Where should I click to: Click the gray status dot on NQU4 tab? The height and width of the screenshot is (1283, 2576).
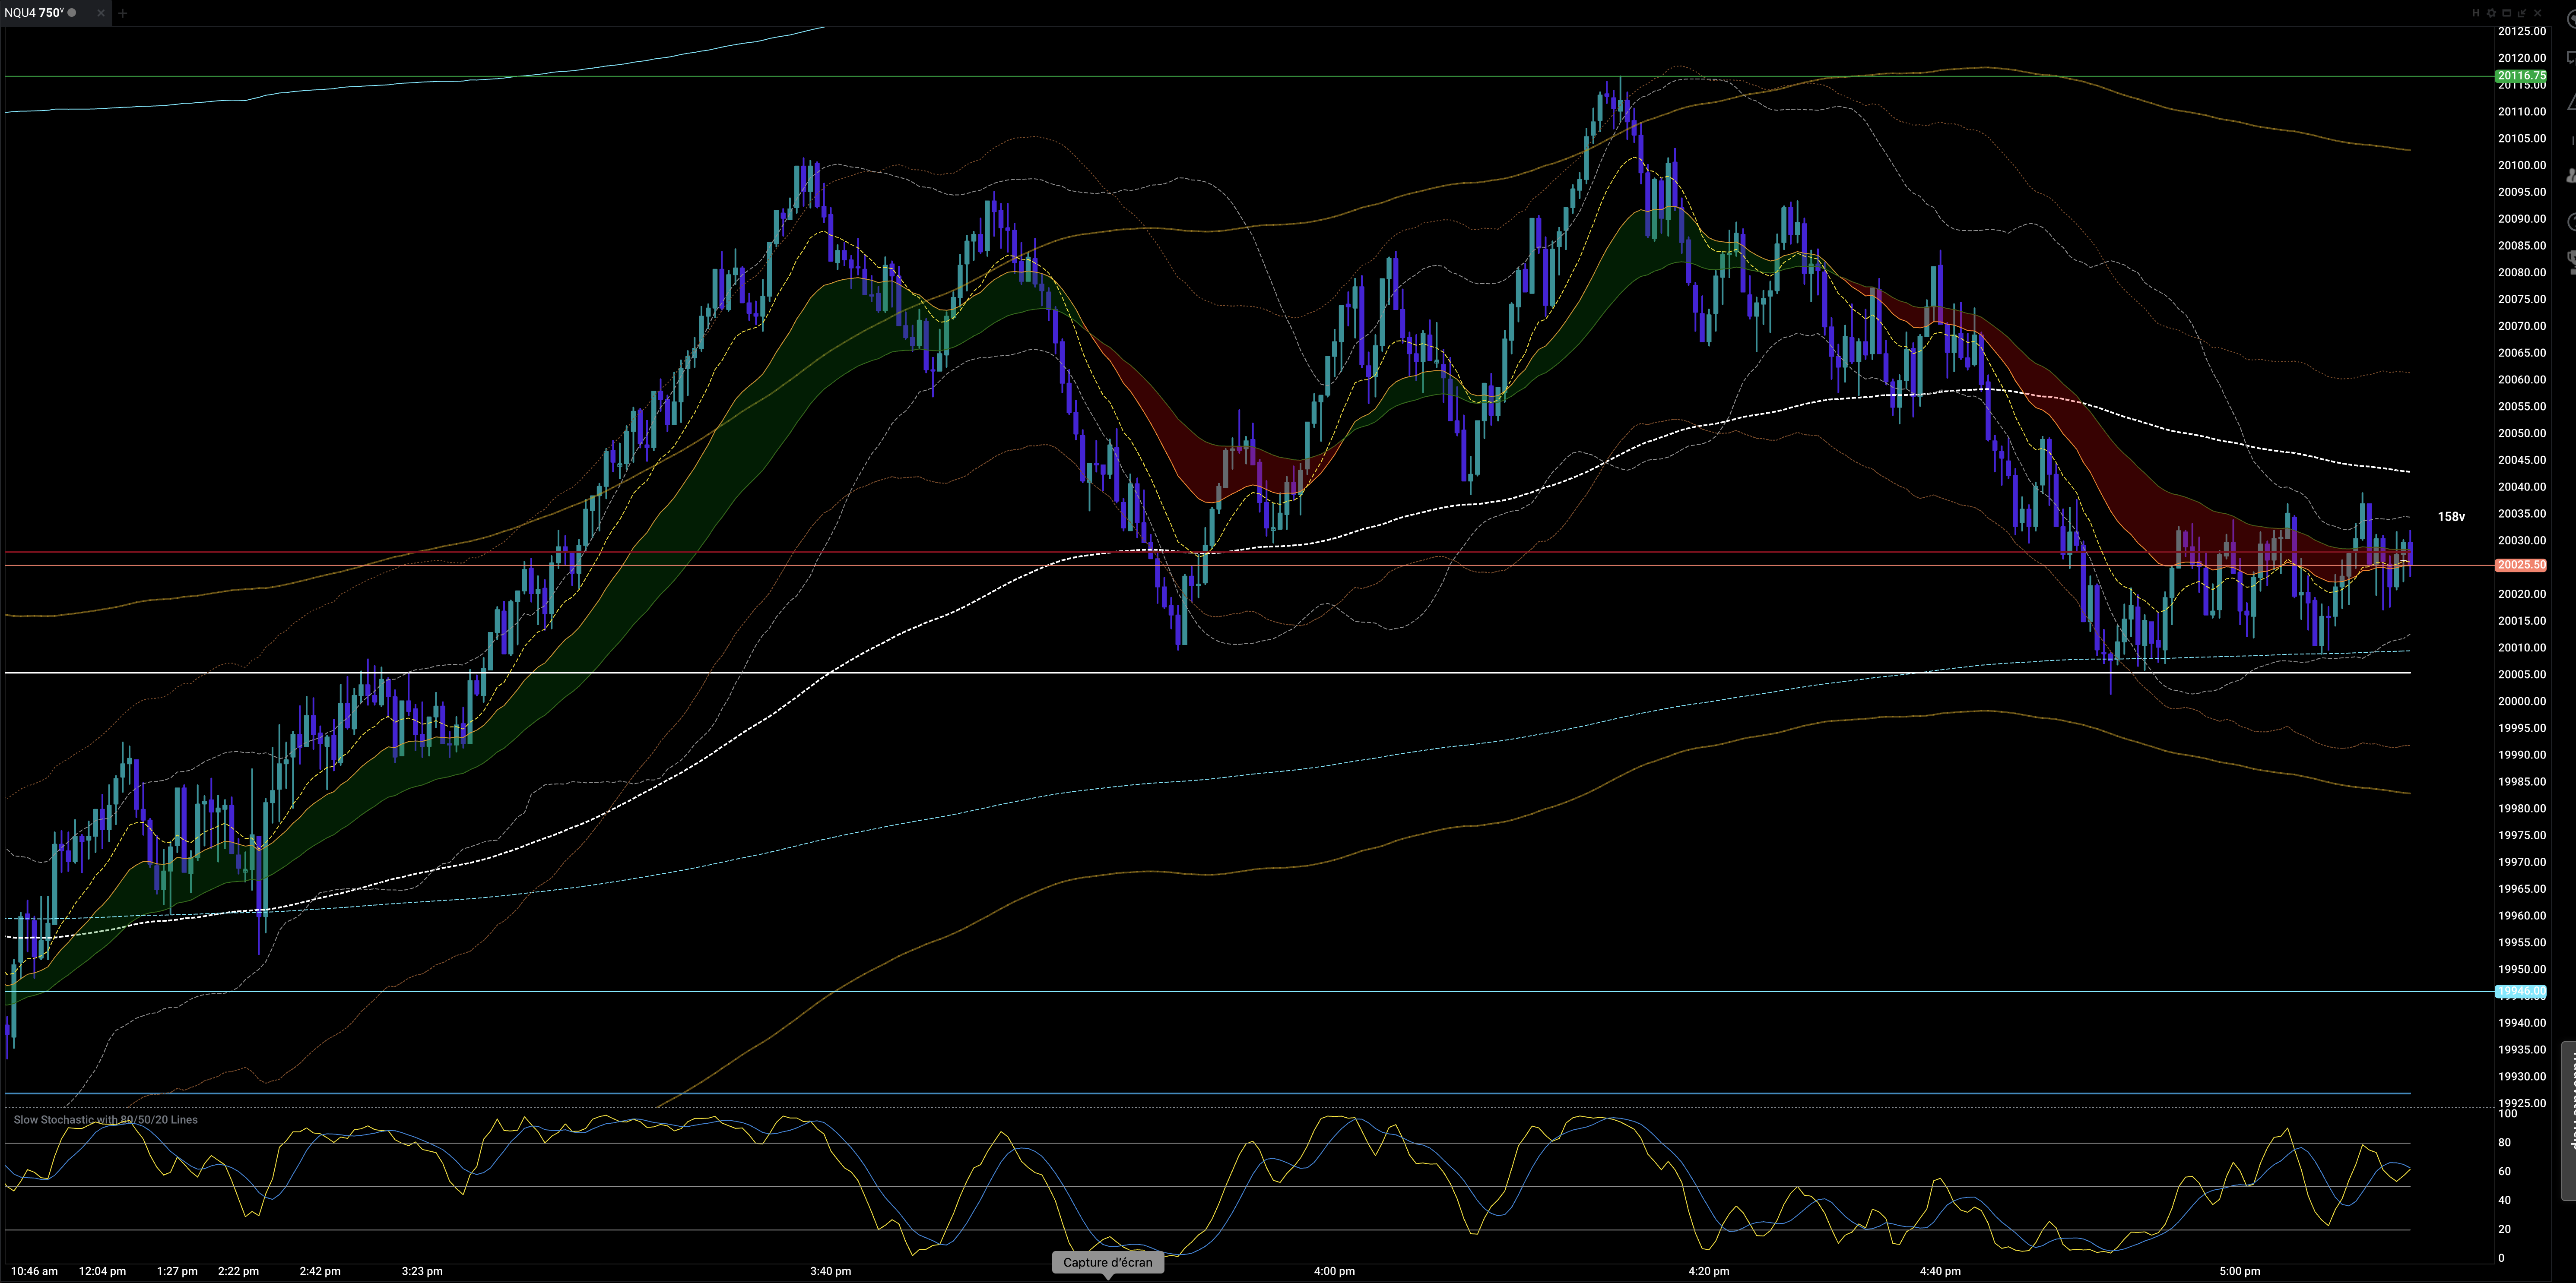pyautogui.click(x=72, y=13)
